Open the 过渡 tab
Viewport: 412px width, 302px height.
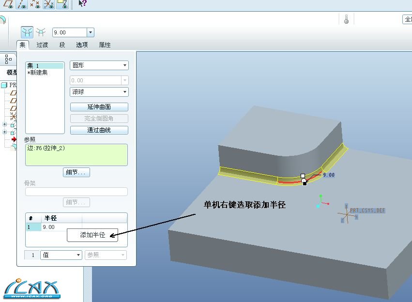point(42,45)
